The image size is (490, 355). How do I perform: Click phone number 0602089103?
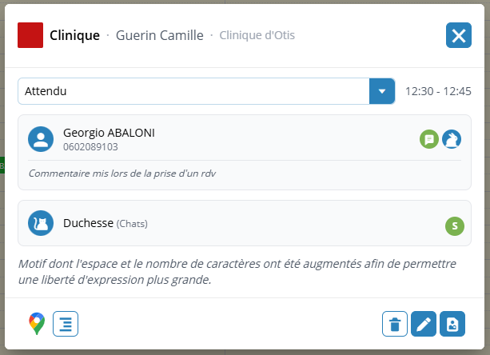(x=90, y=147)
